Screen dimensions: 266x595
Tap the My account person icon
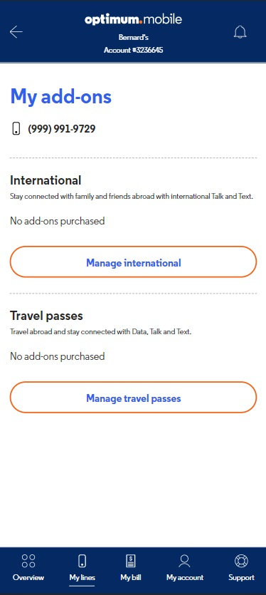tap(184, 561)
